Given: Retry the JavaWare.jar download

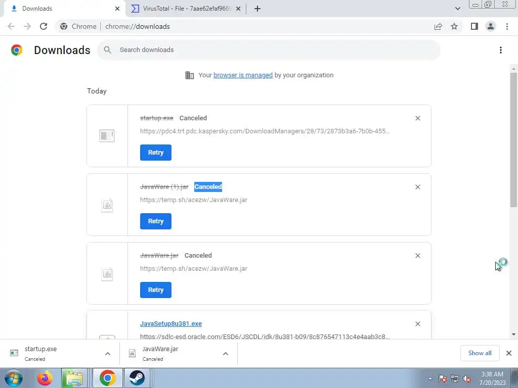Looking at the screenshot, I should point(156,289).
